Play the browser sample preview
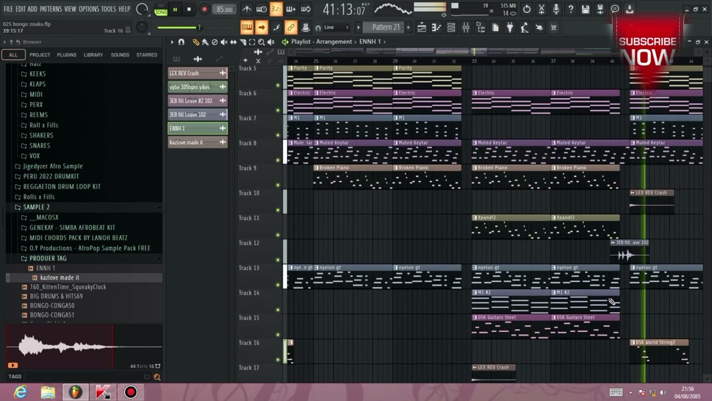This screenshot has width=712, height=401. 13,365
